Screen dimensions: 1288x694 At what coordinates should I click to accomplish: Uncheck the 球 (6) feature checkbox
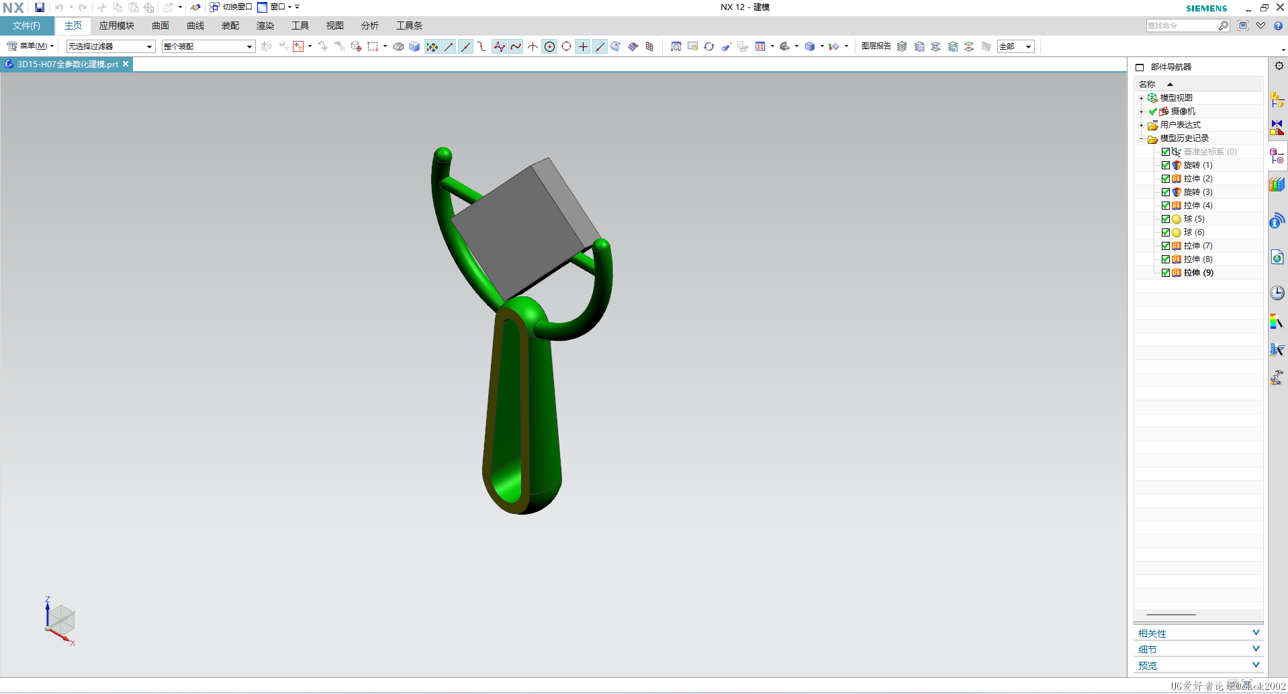click(1166, 232)
